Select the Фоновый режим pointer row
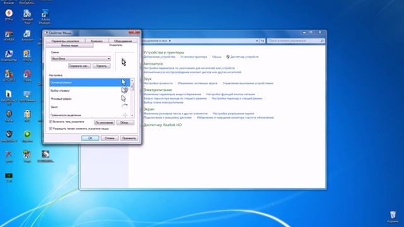 pos(90,99)
